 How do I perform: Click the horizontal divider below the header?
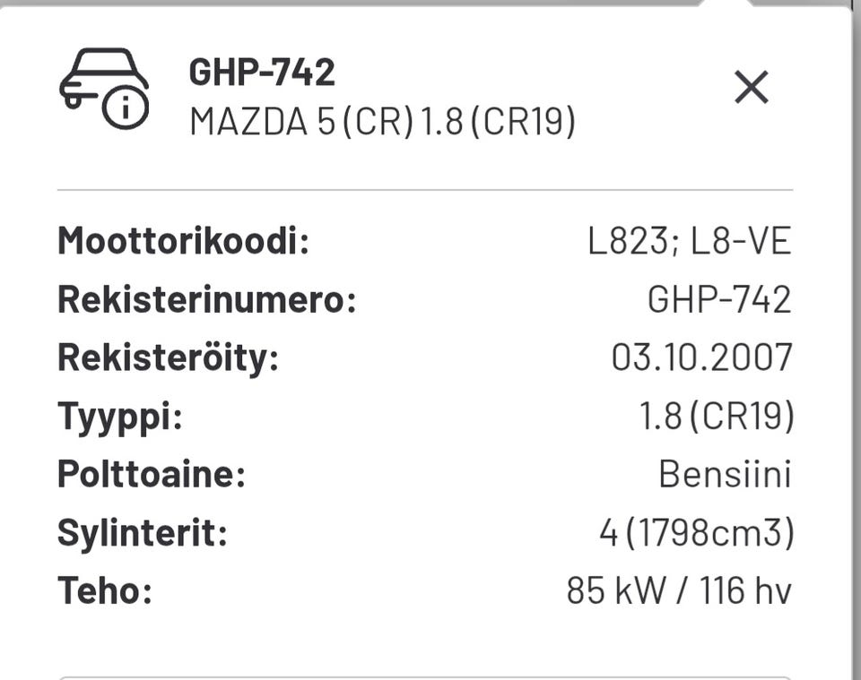425,190
